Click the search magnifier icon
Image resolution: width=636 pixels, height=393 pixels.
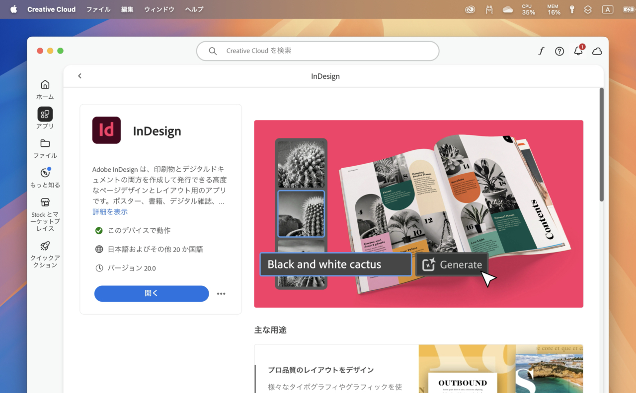[x=213, y=51]
